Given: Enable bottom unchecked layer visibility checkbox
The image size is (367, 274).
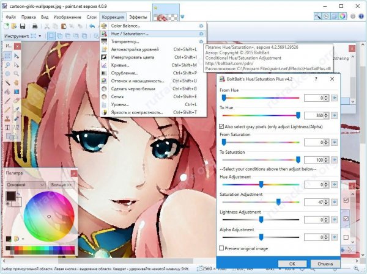Looking at the screenshot, I should click(x=346, y=237).
